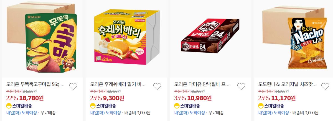The height and width of the screenshot is (121, 333).
Task: Click heart icon beside 도도한나쵸 오리지널 치즈맛
Action: (325, 86)
